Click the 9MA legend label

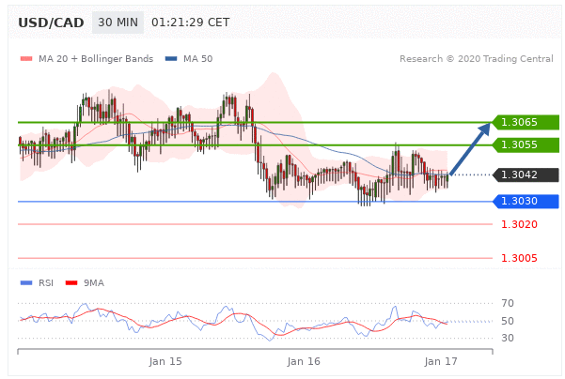point(94,283)
